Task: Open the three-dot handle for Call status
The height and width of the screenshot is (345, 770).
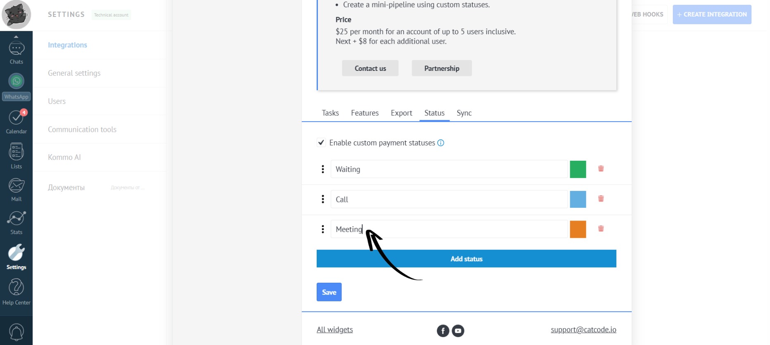Action: pyautogui.click(x=323, y=199)
